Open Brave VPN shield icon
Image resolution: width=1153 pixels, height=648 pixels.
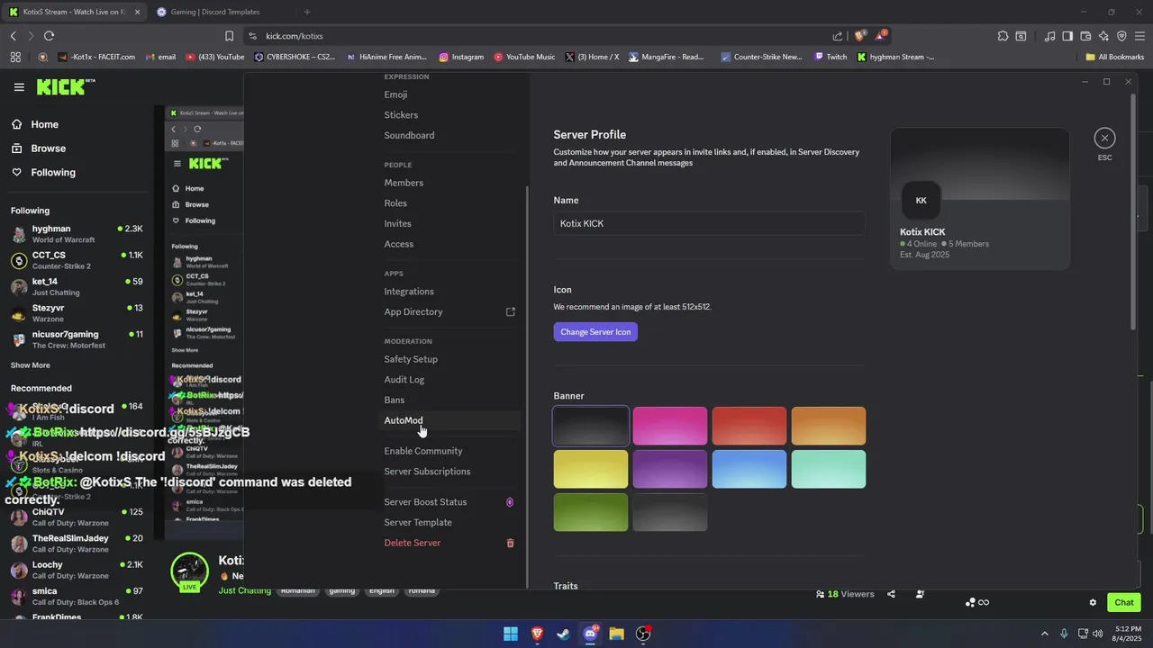pos(1121,36)
